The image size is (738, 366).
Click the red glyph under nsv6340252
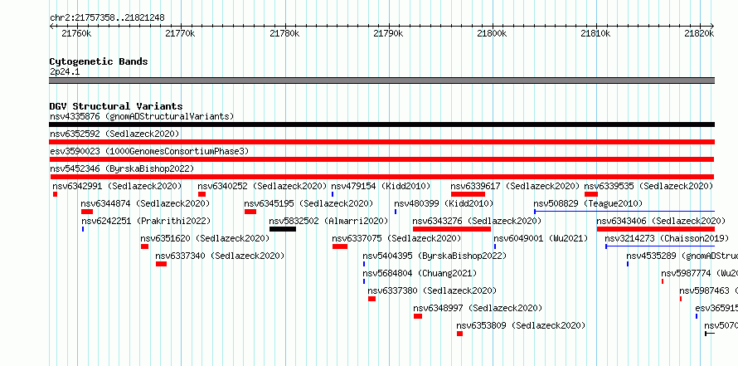[202, 194]
